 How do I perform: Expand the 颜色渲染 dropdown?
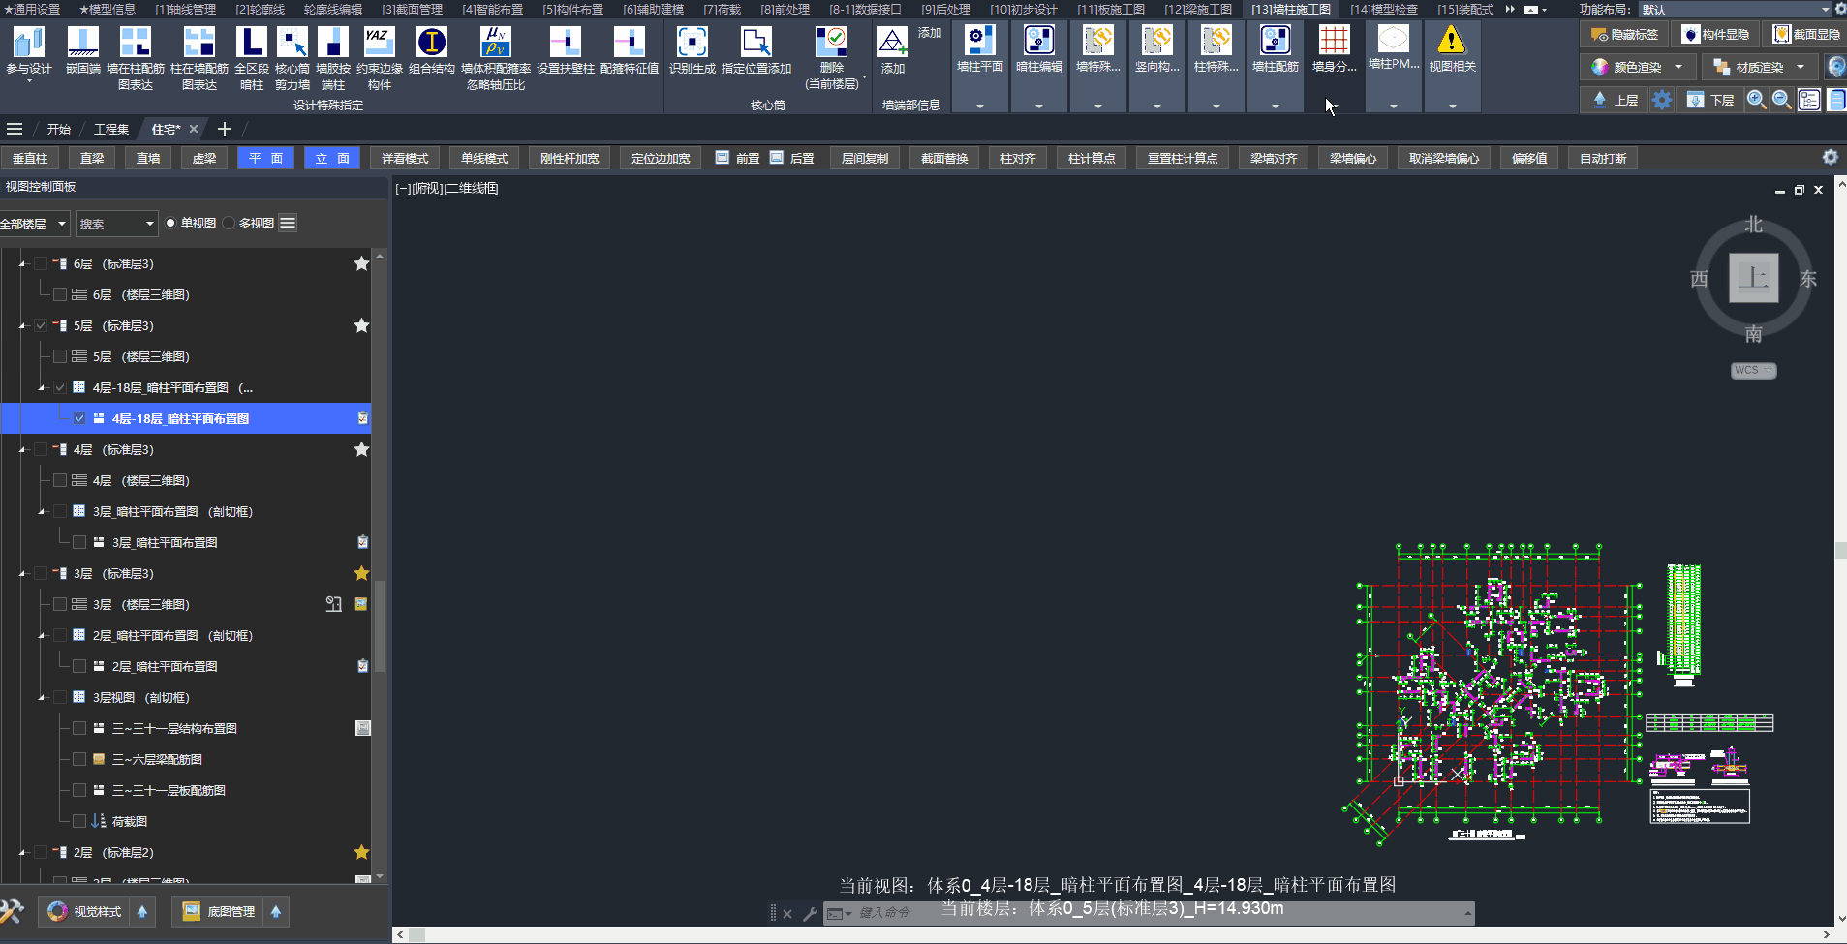1678,68
